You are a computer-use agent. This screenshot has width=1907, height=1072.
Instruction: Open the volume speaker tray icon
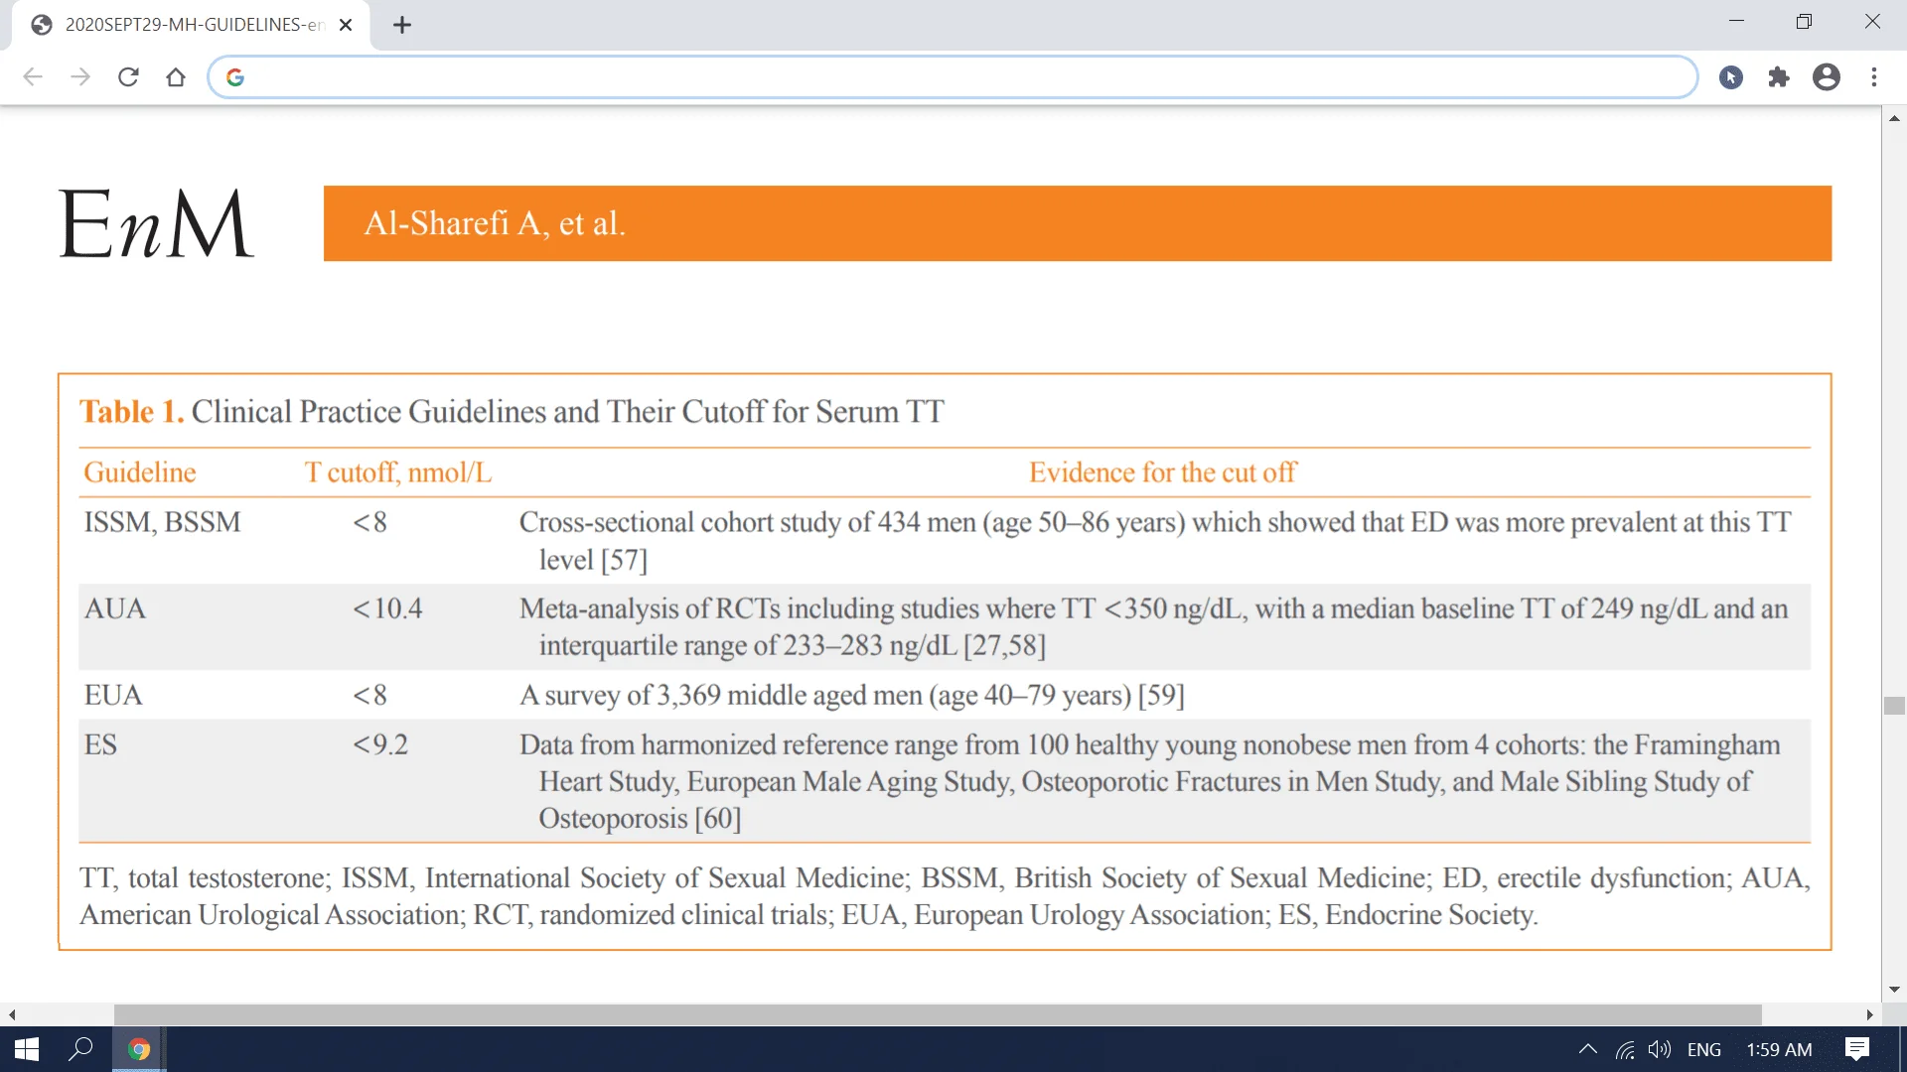[1659, 1049]
